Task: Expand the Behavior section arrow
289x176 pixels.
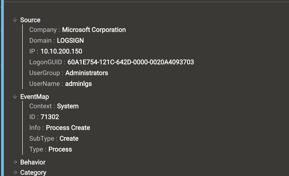Action: pyautogui.click(x=15, y=162)
